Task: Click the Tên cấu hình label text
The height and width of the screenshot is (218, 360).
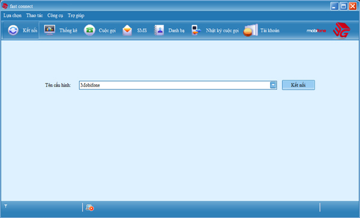Action: pos(58,85)
